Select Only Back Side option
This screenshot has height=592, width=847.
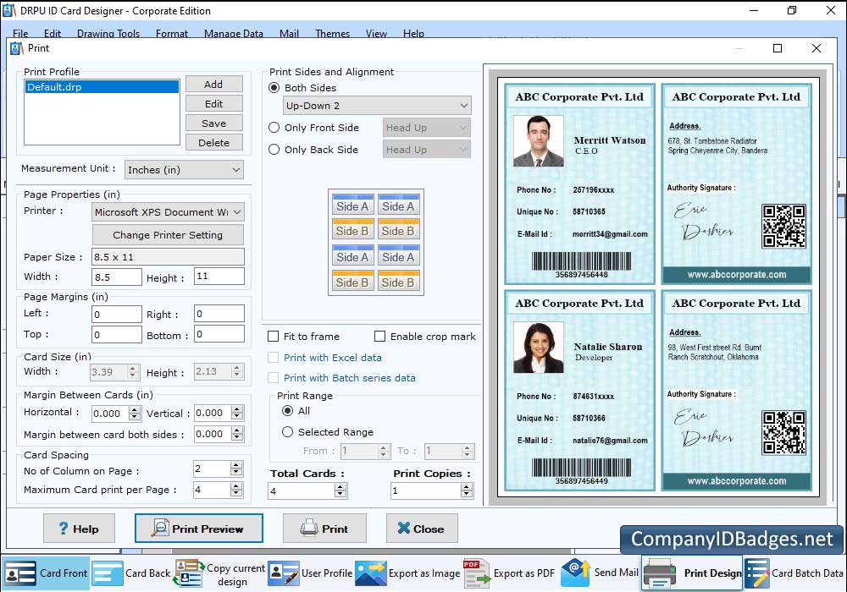pos(274,150)
